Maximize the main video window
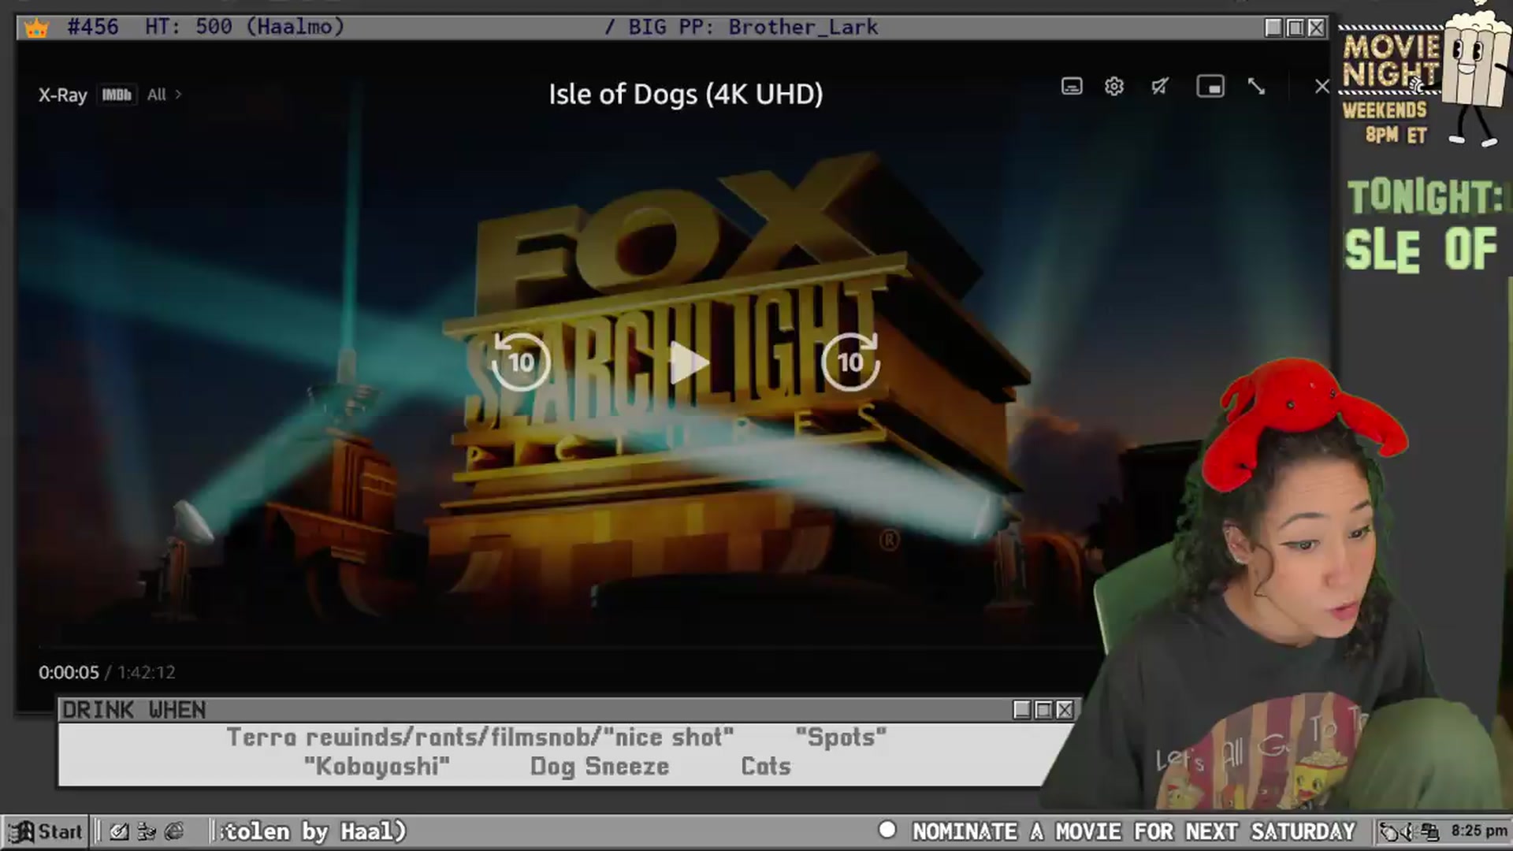This screenshot has width=1513, height=851. (1295, 28)
